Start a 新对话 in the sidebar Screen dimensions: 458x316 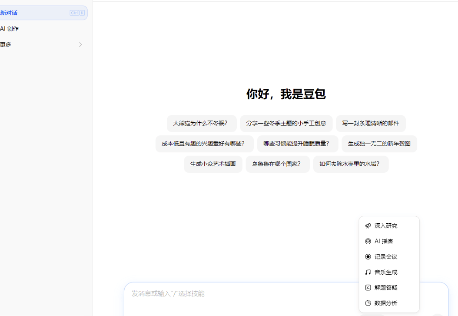click(43, 13)
